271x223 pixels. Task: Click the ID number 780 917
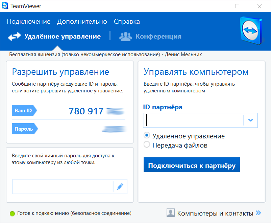click(86, 111)
